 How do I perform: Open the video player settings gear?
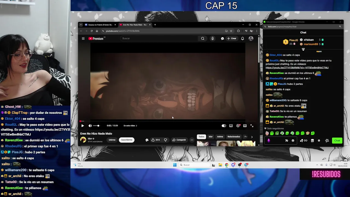pos(238,126)
